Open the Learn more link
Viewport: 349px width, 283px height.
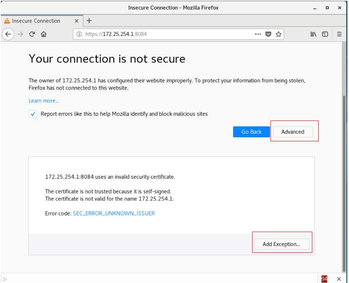coord(44,101)
